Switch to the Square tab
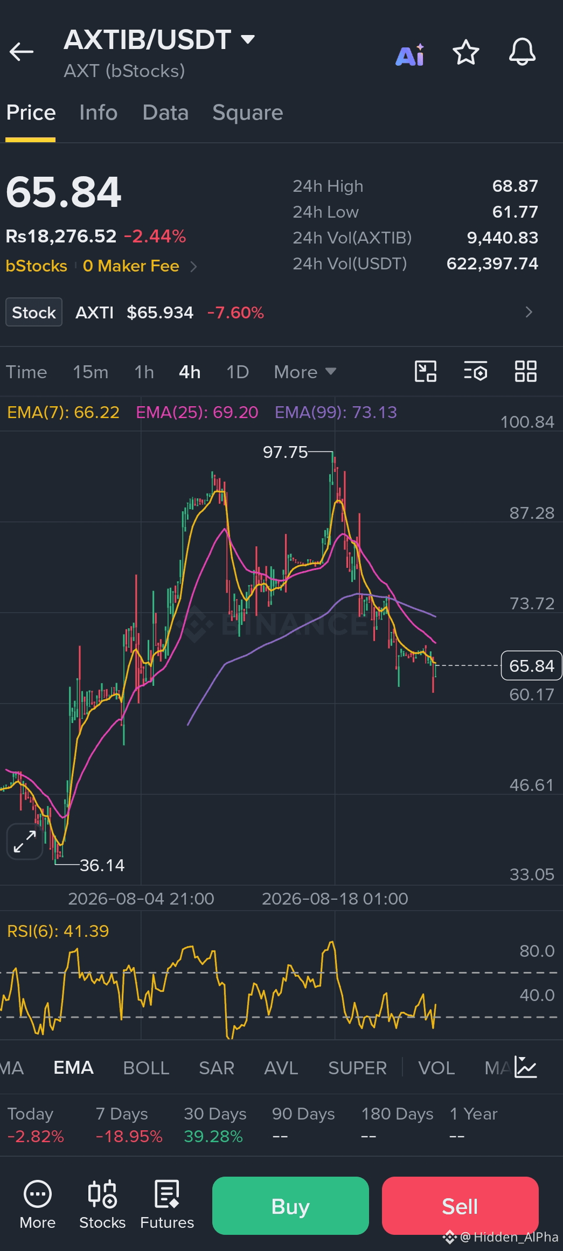Image resolution: width=563 pixels, height=1251 pixels. click(247, 113)
